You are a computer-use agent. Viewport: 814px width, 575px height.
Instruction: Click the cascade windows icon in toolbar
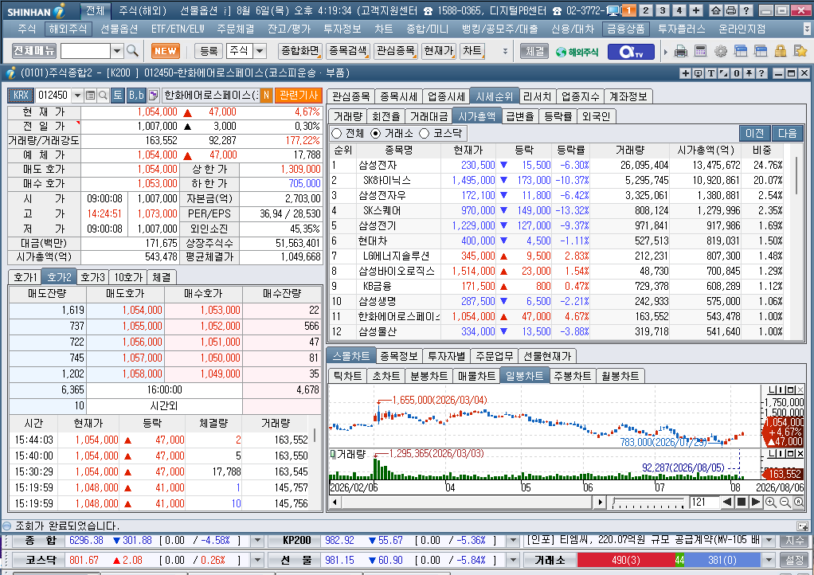[741, 51]
